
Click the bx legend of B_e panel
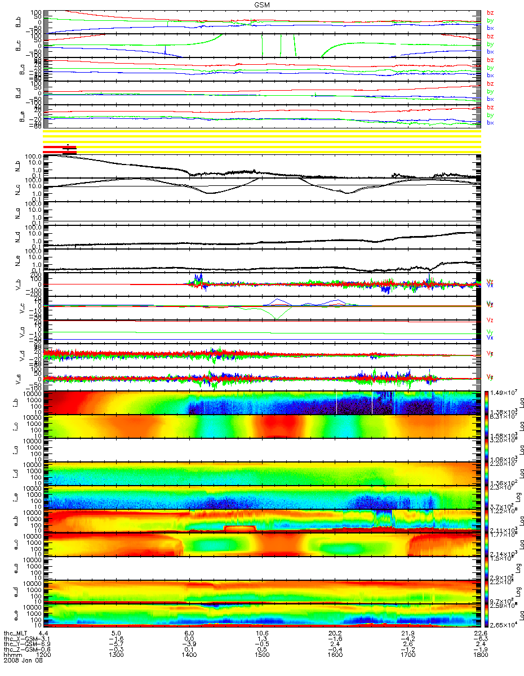click(x=490, y=122)
